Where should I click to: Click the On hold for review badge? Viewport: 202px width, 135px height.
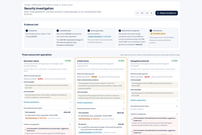(158, 34)
